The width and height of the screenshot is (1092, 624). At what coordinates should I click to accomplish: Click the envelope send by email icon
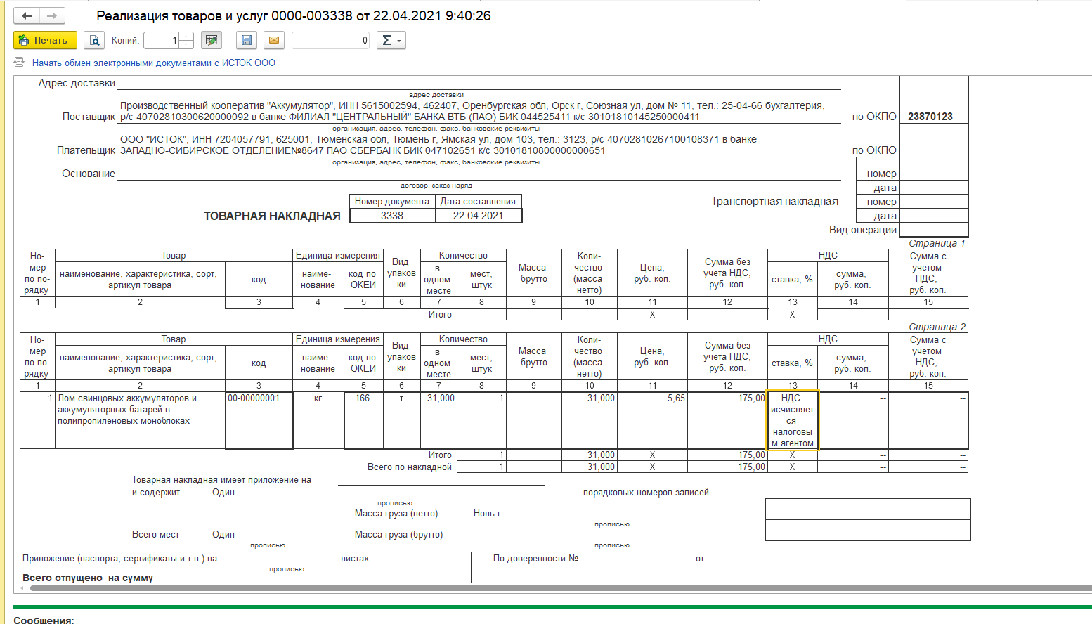tap(274, 40)
